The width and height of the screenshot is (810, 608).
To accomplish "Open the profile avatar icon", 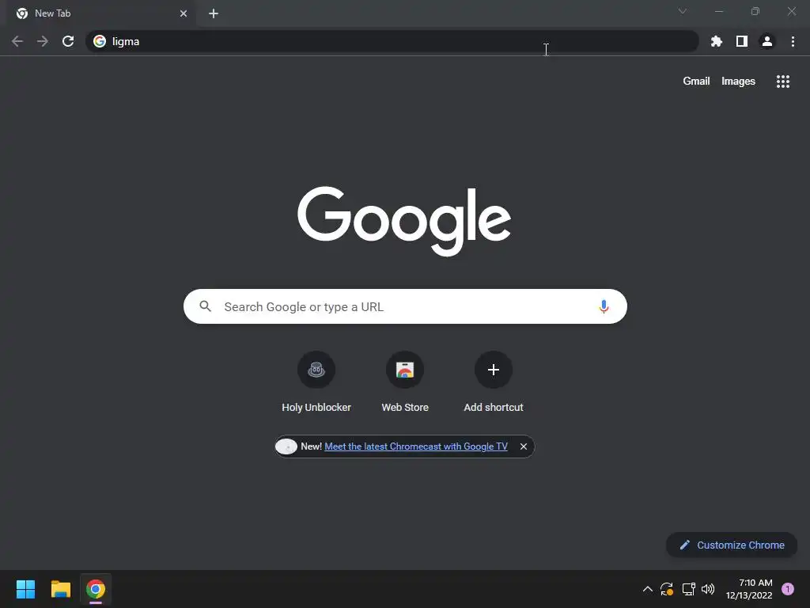I will (767, 41).
